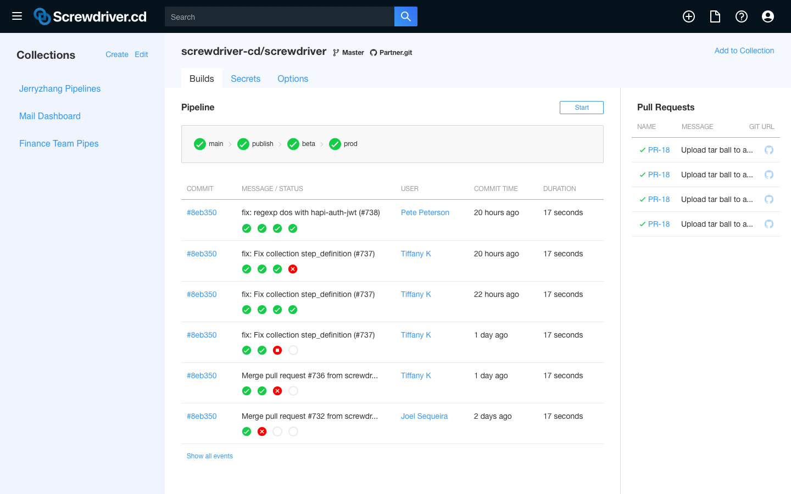Open Jerryzhang Pipelines collection
Screen dimensions: 791x494
60,88
